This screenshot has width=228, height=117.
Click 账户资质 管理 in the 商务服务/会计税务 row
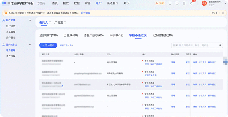(x=173, y=73)
